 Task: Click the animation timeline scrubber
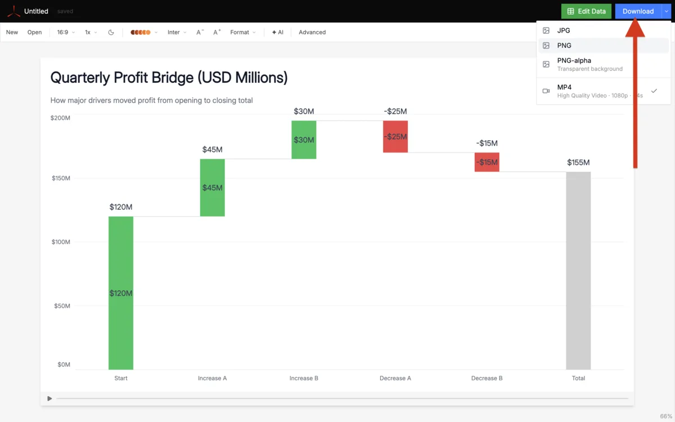tap(342, 398)
